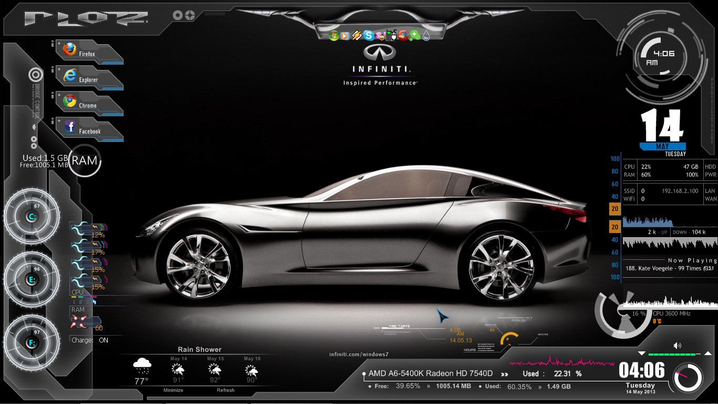
Task: Open Winamp from the top dock
Action: (357, 36)
